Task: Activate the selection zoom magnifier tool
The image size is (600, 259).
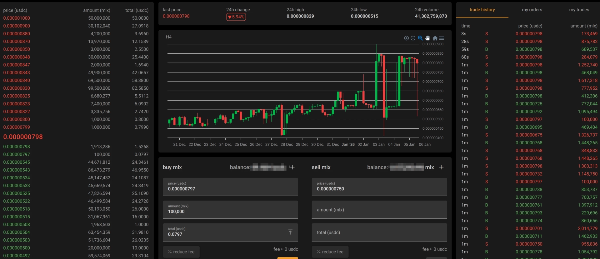Action: [420, 38]
